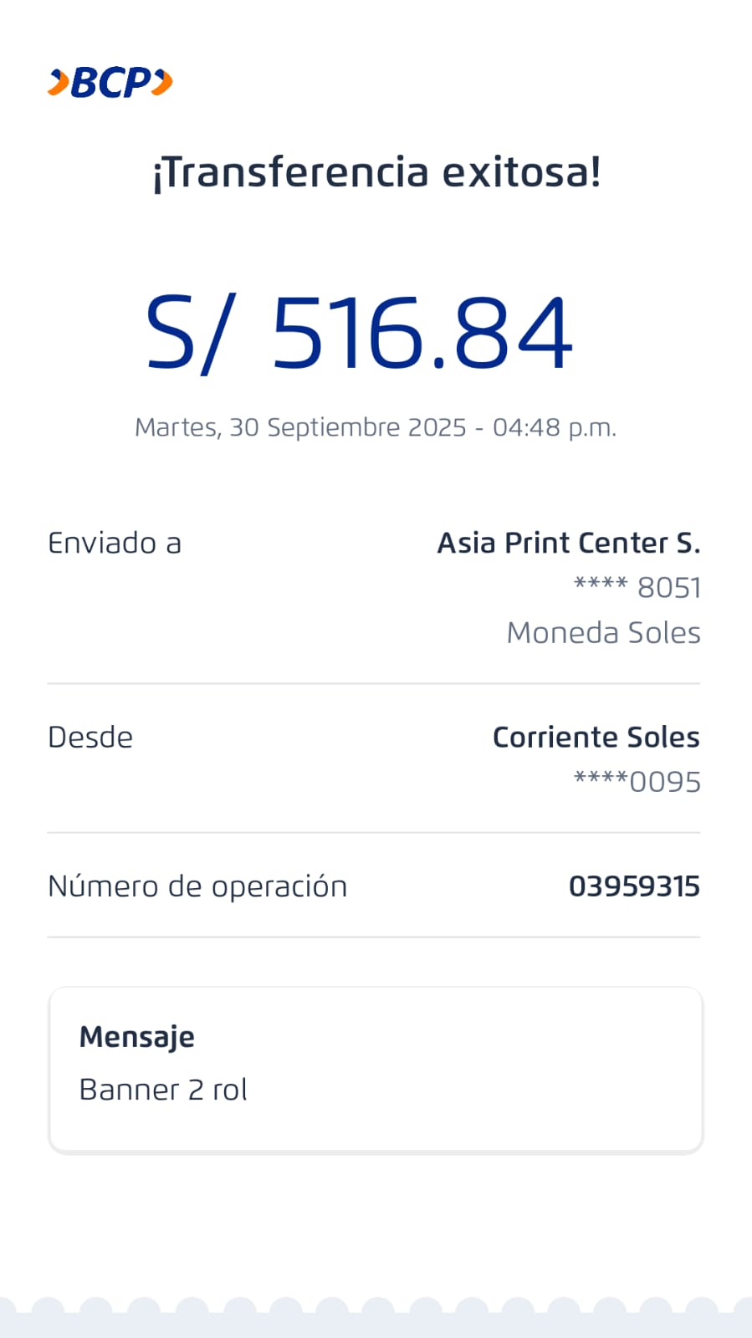Click the date Martes, 30 Septiembre 2025
The image size is (752, 1338).
pos(300,427)
